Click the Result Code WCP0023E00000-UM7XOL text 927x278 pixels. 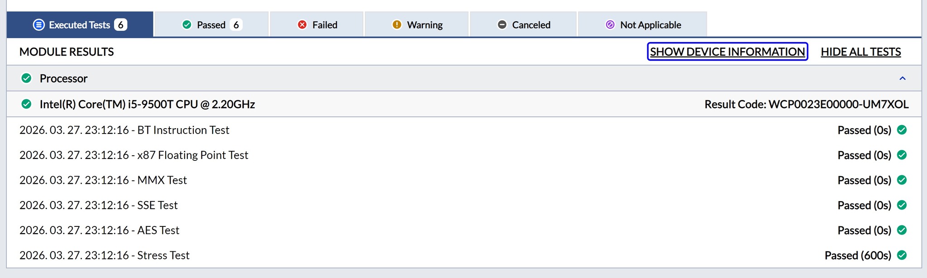point(806,104)
